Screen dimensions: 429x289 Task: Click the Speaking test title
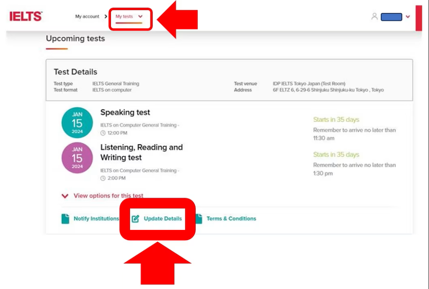[x=125, y=112]
